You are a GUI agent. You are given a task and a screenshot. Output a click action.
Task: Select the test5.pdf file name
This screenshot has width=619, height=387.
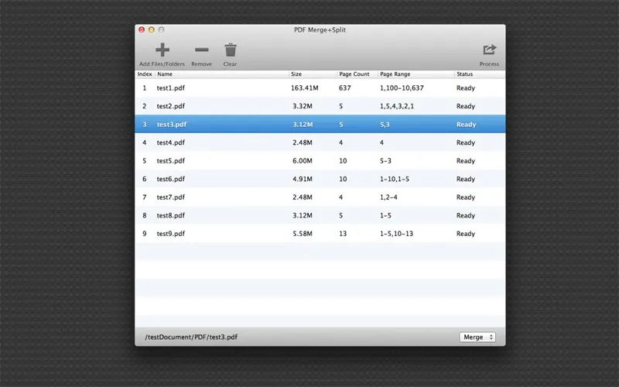pos(170,160)
